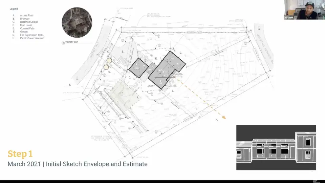325x183 pixels.
Task: Click the circular vicinity map aerial photo
Action: 77,23
